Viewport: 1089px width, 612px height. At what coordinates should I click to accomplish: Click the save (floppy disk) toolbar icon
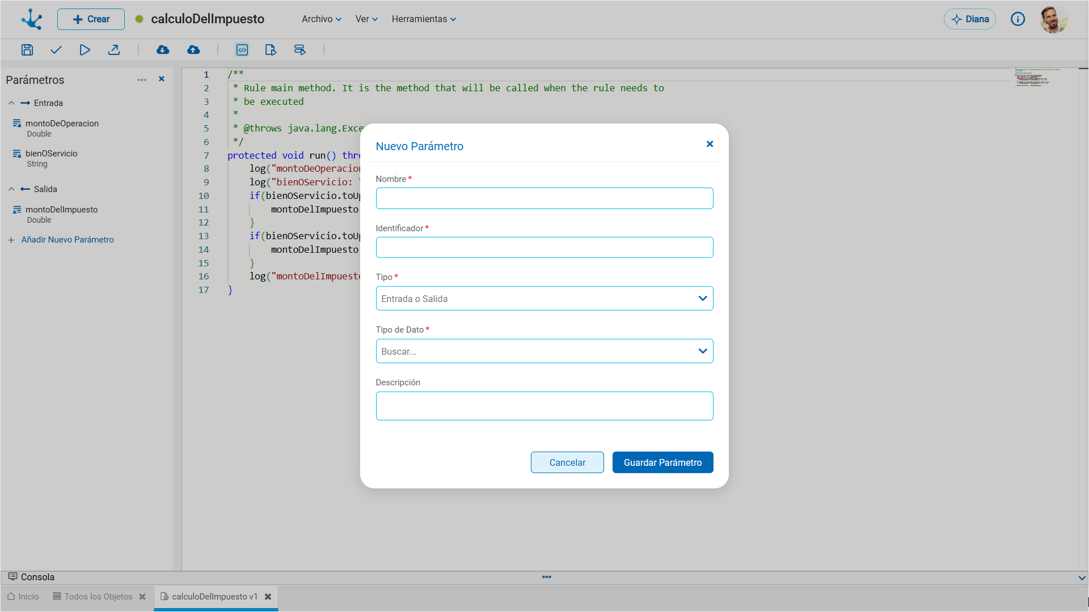[x=27, y=50]
